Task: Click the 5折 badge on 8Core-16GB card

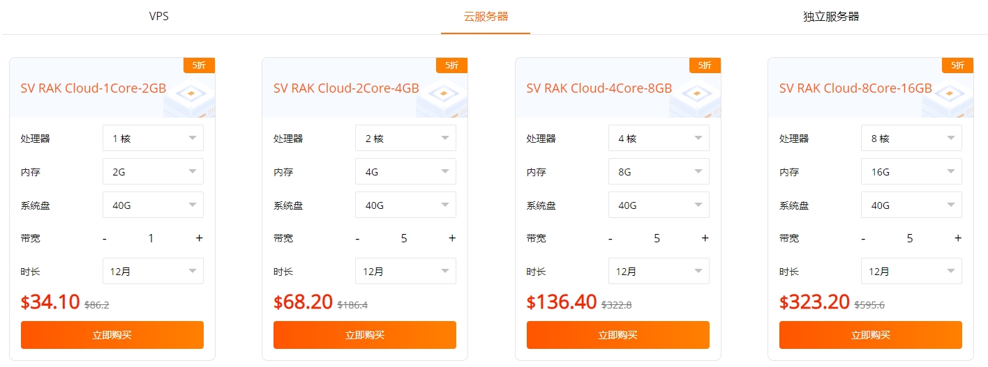Action: pos(957,65)
